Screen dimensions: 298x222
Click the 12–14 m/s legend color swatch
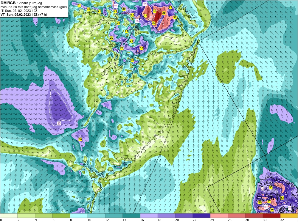pyautogui.click(x=114, y=216)
